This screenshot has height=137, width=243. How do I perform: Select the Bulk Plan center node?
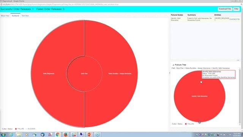84,73
